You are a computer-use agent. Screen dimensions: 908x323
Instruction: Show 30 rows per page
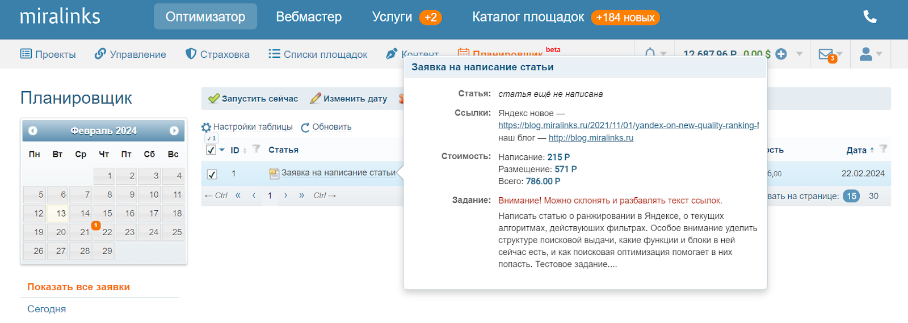pos(873,196)
